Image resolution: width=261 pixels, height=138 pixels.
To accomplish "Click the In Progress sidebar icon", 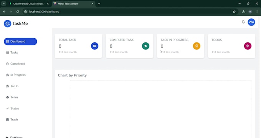I will [x=8, y=75].
